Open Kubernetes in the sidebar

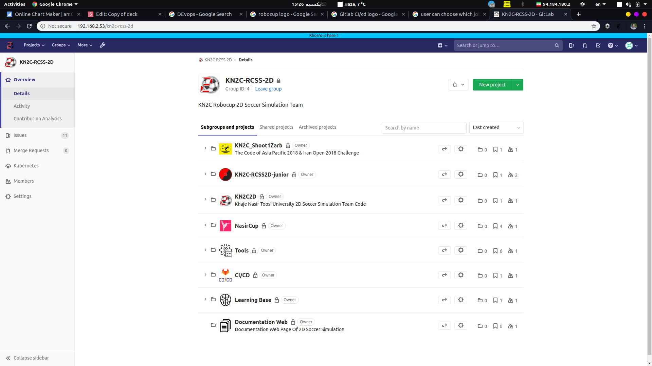point(26,166)
